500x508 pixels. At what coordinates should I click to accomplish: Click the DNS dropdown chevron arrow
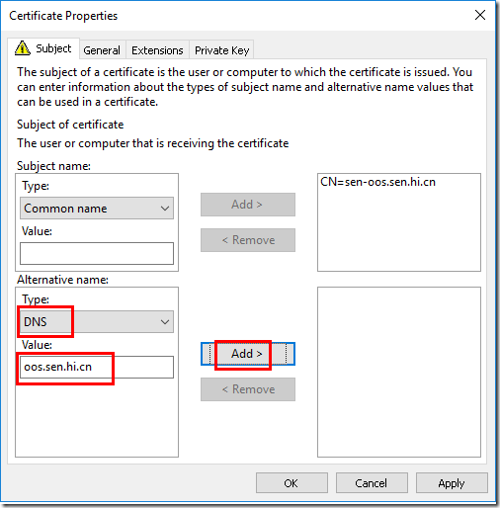click(x=165, y=322)
